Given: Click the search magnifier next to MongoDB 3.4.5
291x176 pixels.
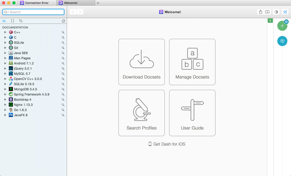Looking at the screenshot, I should [x=63, y=89].
